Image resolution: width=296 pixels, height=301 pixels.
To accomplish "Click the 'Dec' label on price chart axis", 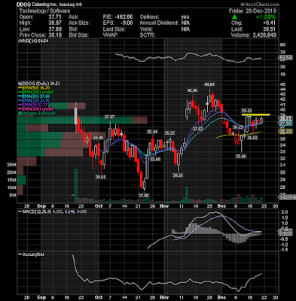I will [221, 206].
